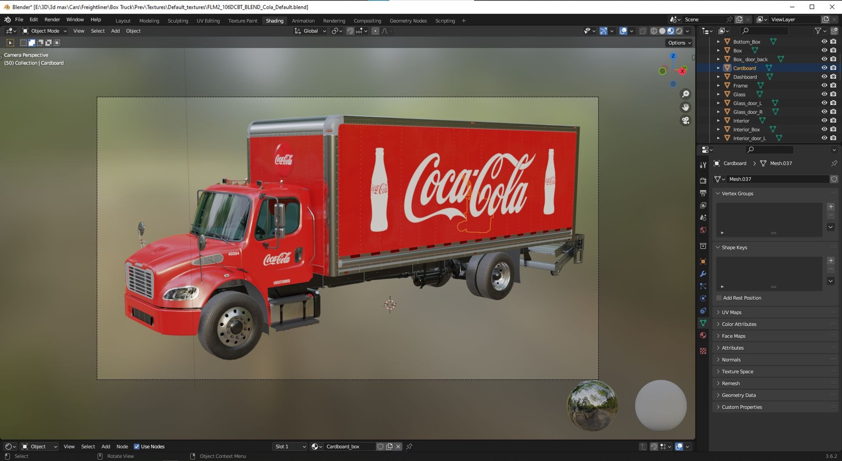Open the Output properties tab
The image size is (842, 461).
point(703,193)
